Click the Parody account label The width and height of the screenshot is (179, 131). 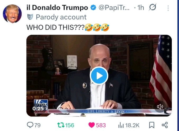(x=61, y=17)
